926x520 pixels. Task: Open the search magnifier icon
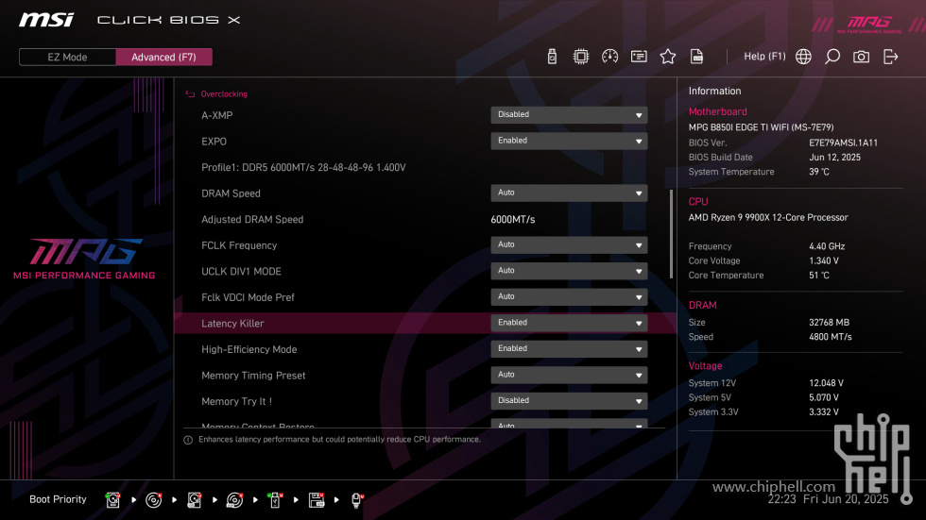(832, 57)
